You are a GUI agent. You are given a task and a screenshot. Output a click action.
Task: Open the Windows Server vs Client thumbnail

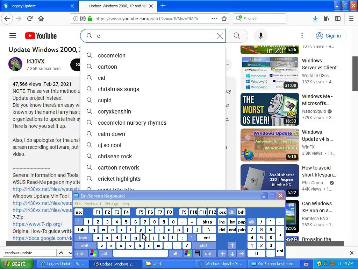[x=270, y=74]
